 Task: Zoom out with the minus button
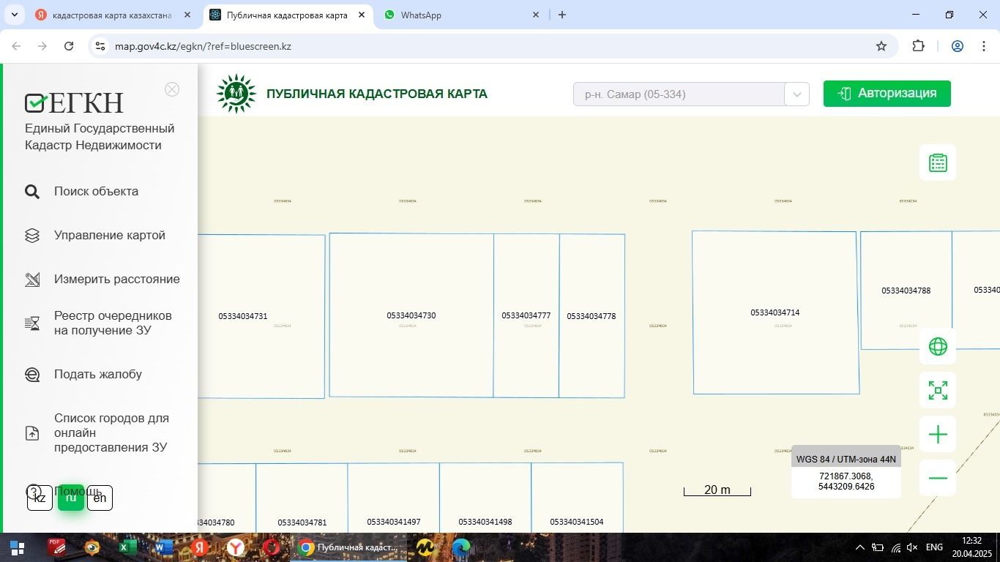[x=938, y=478]
